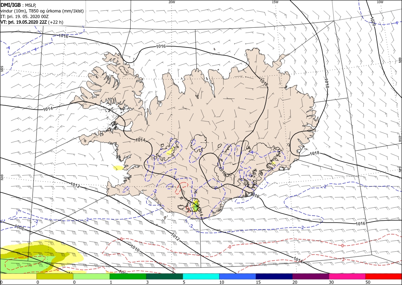Image resolution: width=402 pixels, height=285 pixels.
Task: Choose the purple legend swatch
Action: click(311, 276)
